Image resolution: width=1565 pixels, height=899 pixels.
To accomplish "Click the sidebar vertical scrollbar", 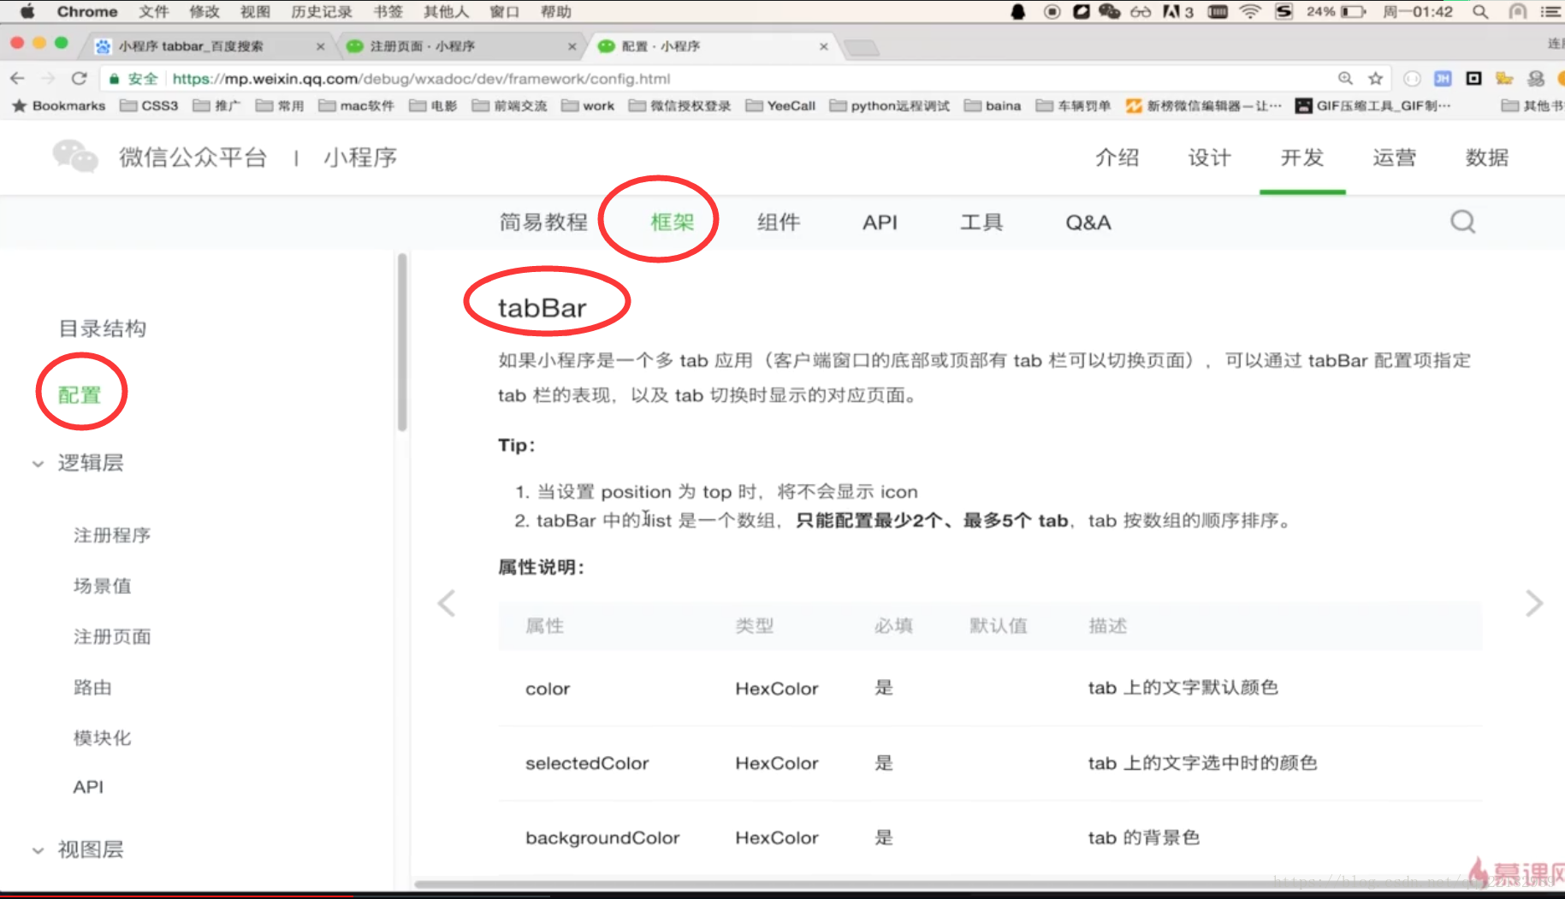I will pyautogui.click(x=402, y=342).
